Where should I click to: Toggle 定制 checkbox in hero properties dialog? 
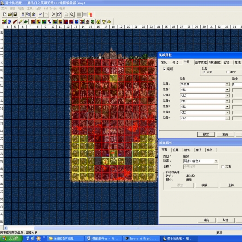click(x=164, y=69)
